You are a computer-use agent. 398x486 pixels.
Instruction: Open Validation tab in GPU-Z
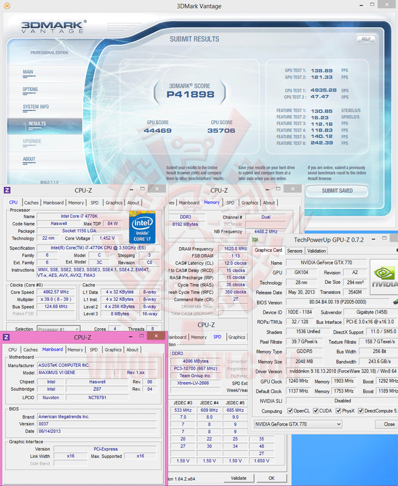316,251
